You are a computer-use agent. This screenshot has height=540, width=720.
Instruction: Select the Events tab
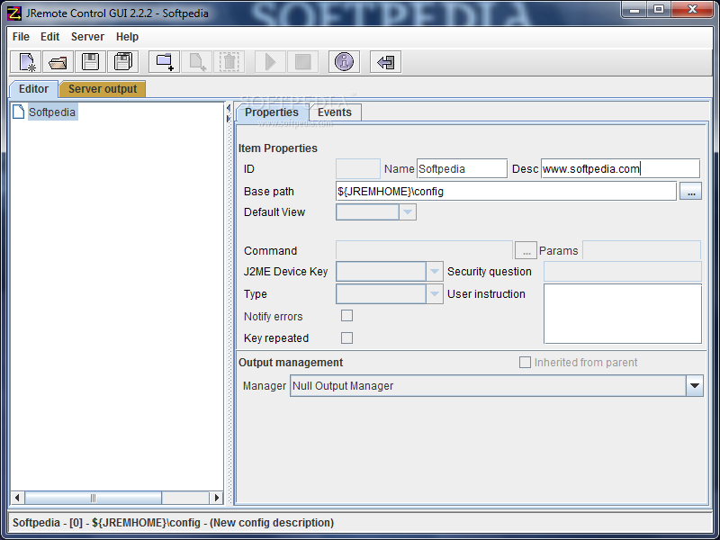tap(335, 112)
